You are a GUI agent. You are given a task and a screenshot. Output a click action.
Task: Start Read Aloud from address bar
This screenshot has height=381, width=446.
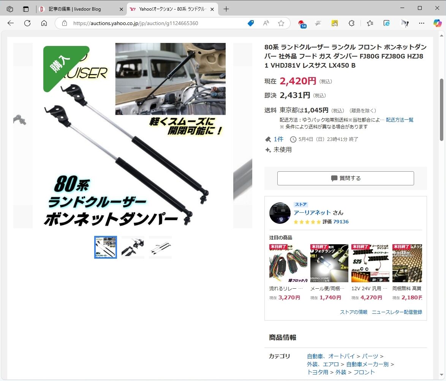[x=266, y=23]
